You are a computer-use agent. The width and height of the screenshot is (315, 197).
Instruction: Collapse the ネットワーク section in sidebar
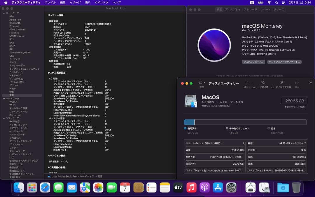coord(3,98)
